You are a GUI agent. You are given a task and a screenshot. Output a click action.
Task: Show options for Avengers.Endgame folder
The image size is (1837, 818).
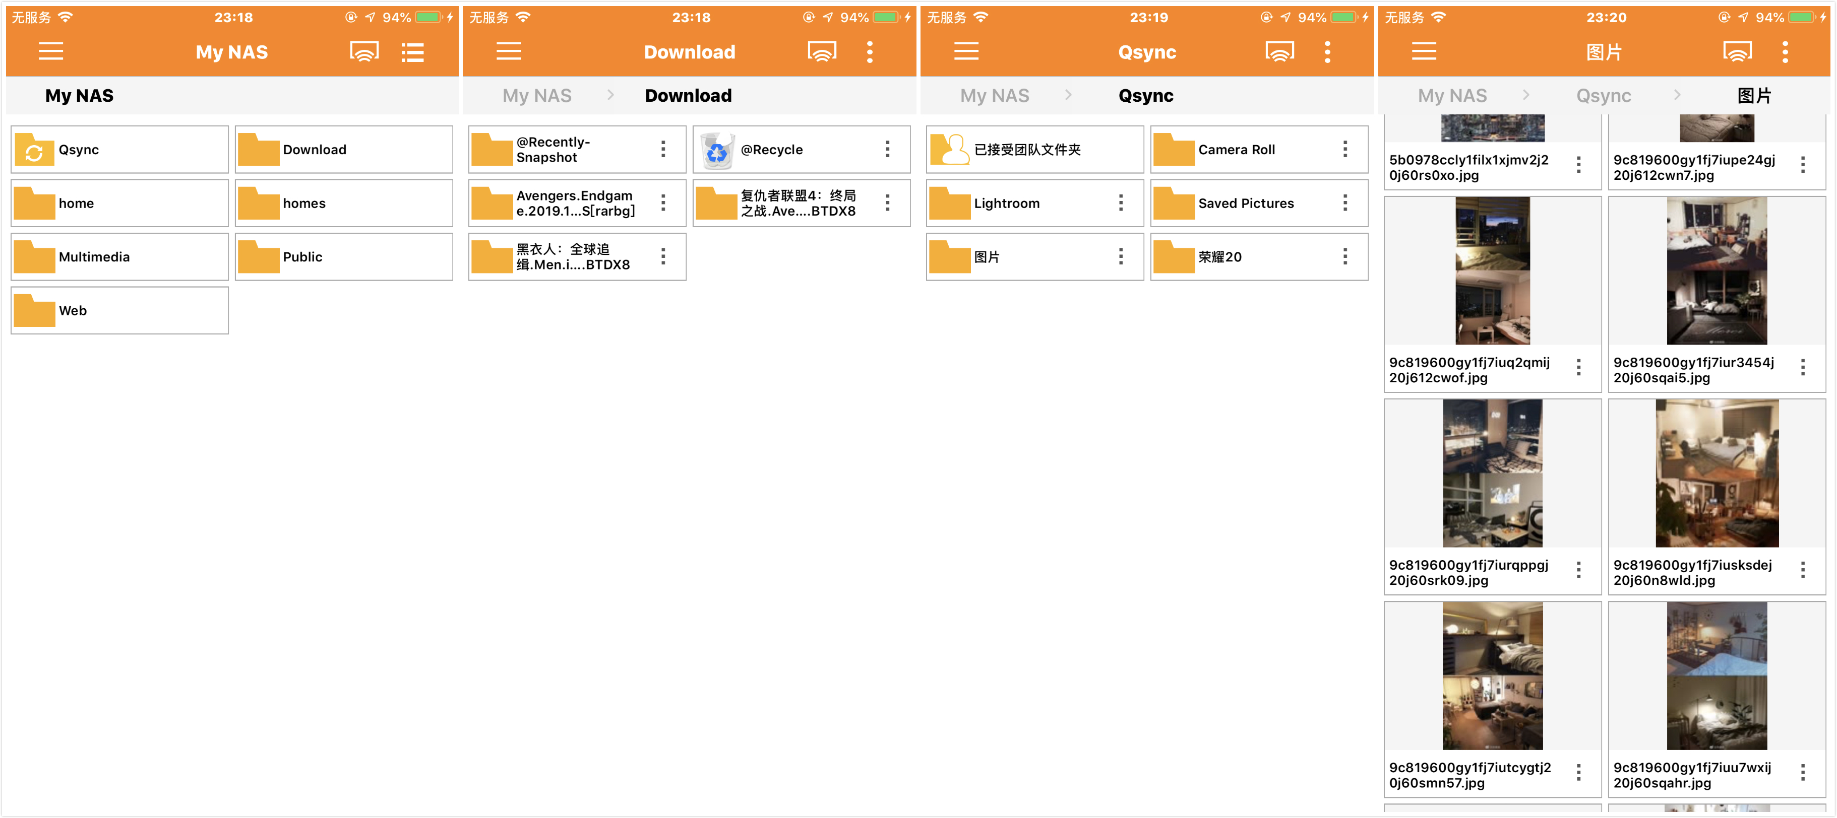click(662, 203)
